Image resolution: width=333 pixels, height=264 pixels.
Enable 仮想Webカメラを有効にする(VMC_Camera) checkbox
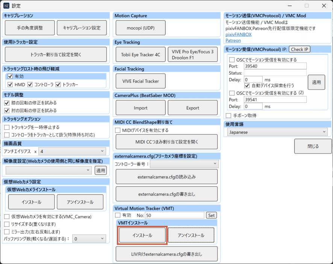coord(7,216)
